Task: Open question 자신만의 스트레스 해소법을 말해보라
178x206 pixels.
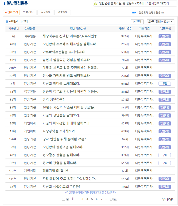Action: point(70,44)
